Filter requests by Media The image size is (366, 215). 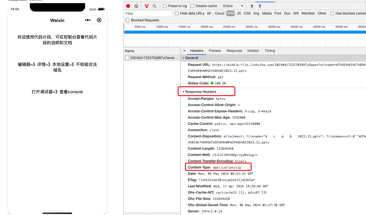[x=267, y=13]
